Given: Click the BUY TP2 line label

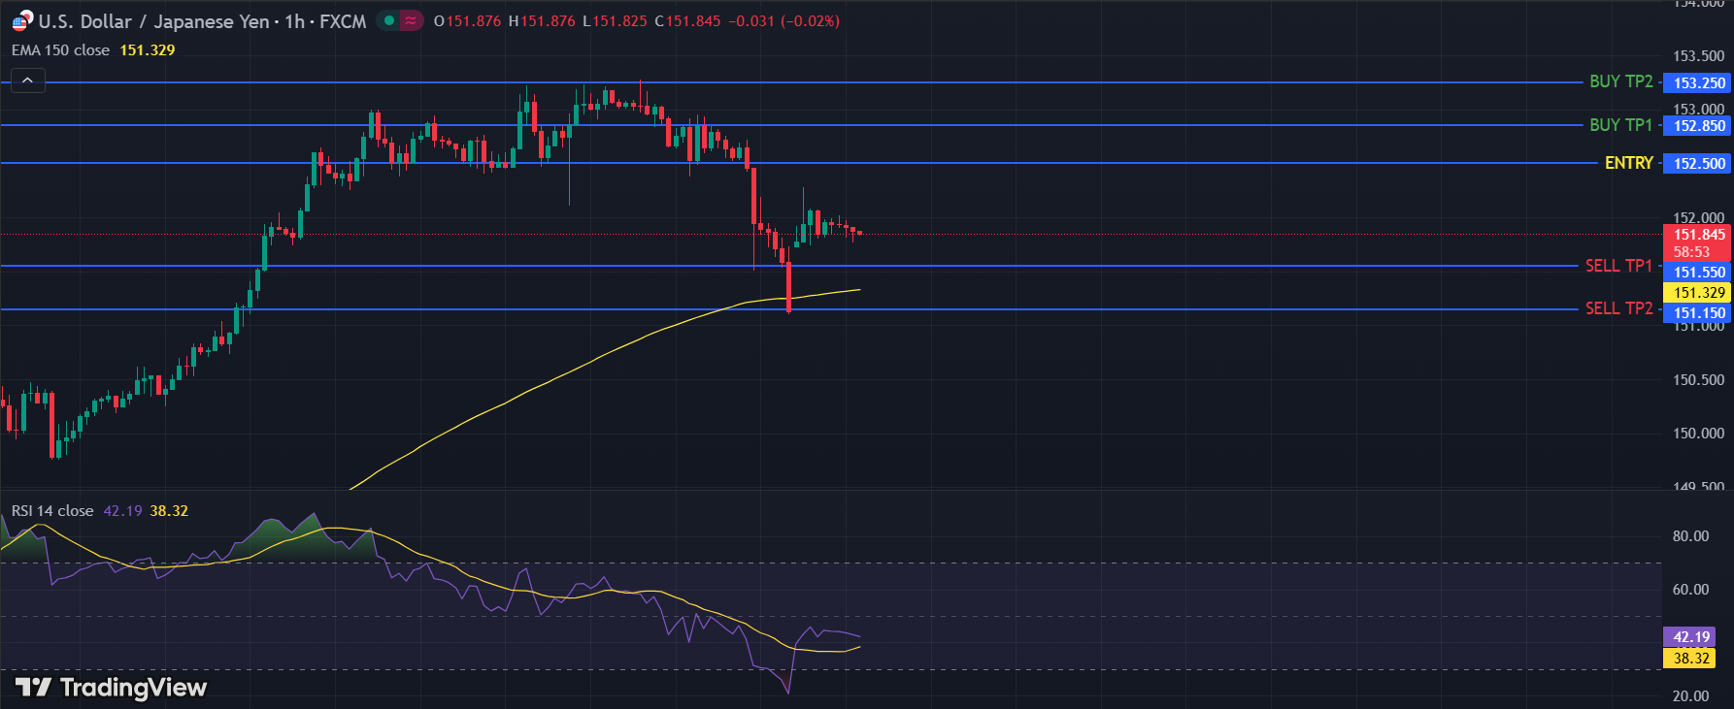Looking at the screenshot, I should (1620, 82).
